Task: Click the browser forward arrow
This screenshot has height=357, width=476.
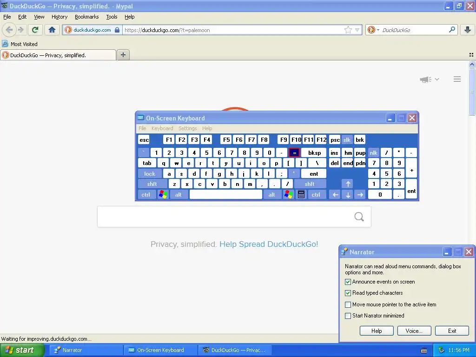Action: click(x=20, y=30)
